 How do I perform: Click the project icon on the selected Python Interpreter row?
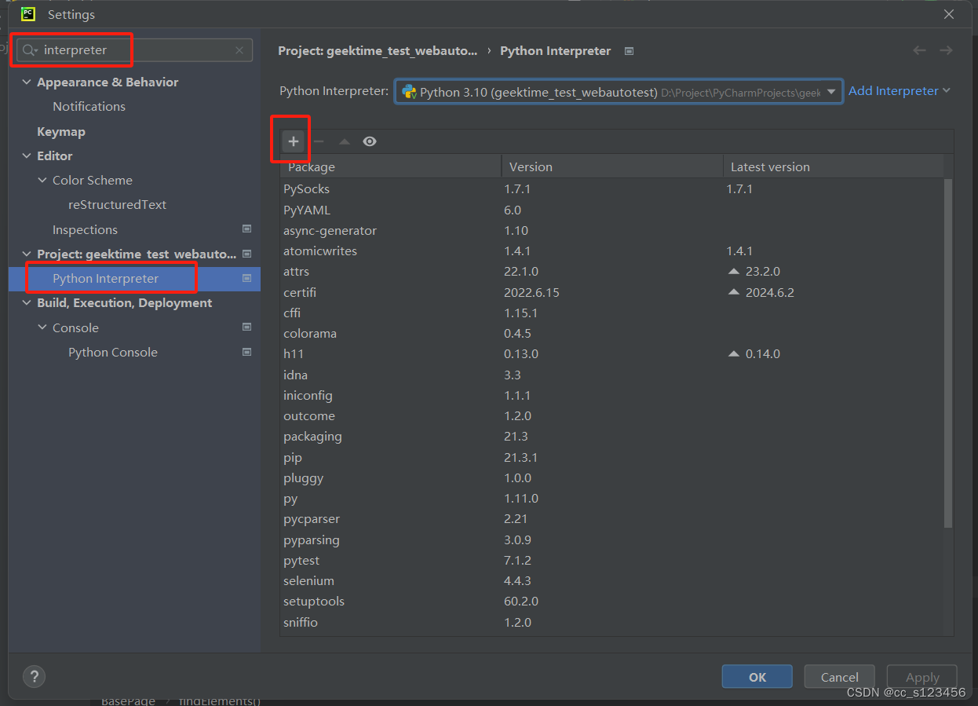[x=246, y=278]
